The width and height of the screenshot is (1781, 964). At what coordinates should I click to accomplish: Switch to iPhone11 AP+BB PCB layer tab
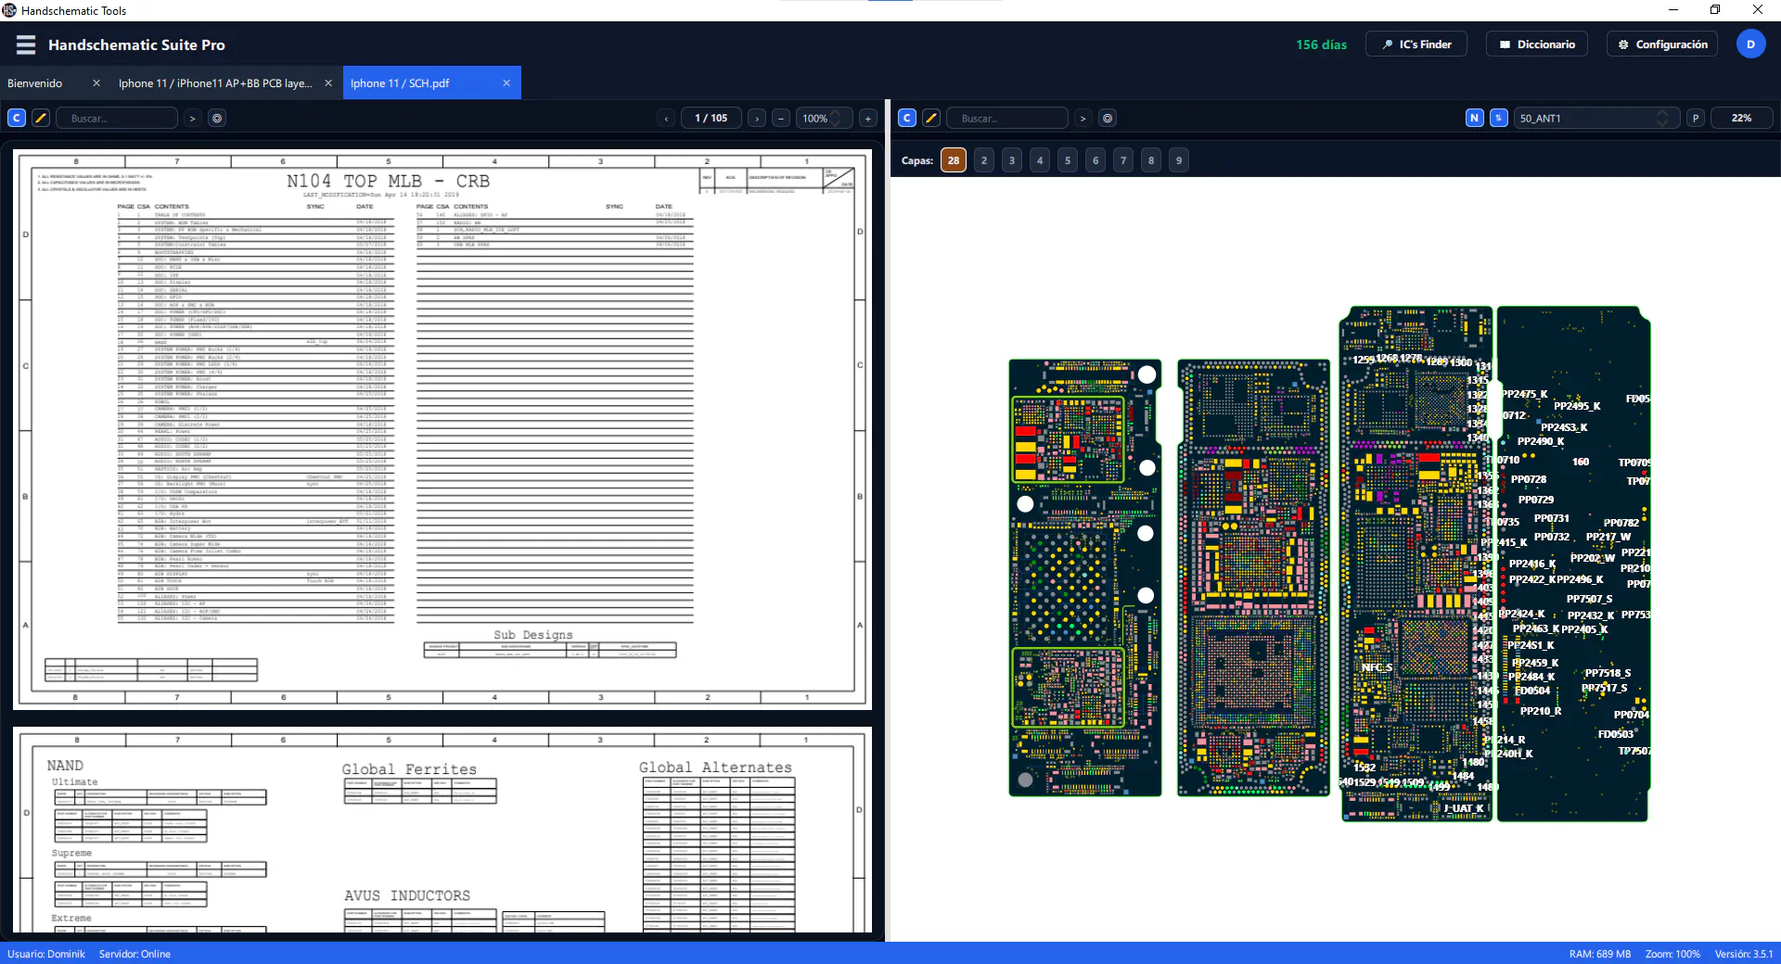click(x=215, y=82)
